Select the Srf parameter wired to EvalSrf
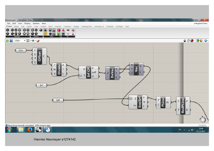 coord(58,100)
